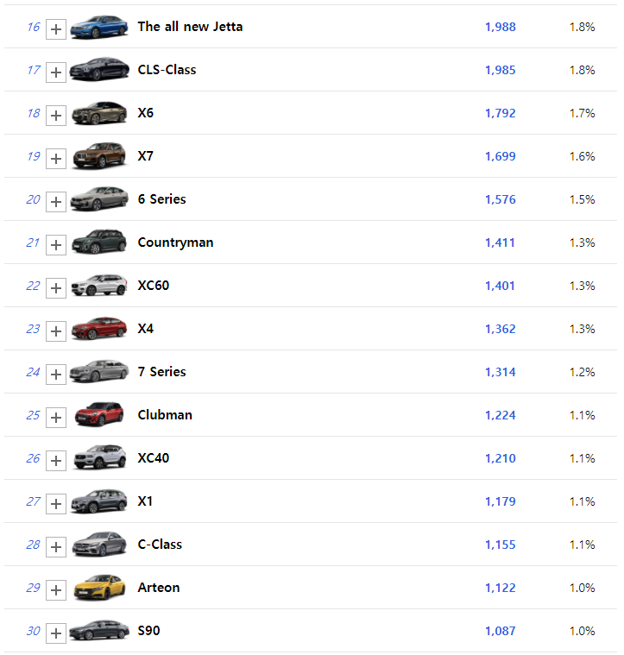
Task: Click the X6 car thumbnail
Action: [x=99, y=113]
